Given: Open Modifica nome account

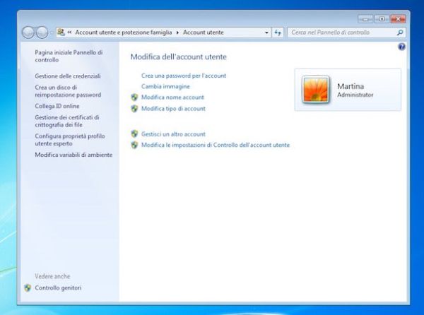Looking at the screenshot, I should (x=172, y=97).
